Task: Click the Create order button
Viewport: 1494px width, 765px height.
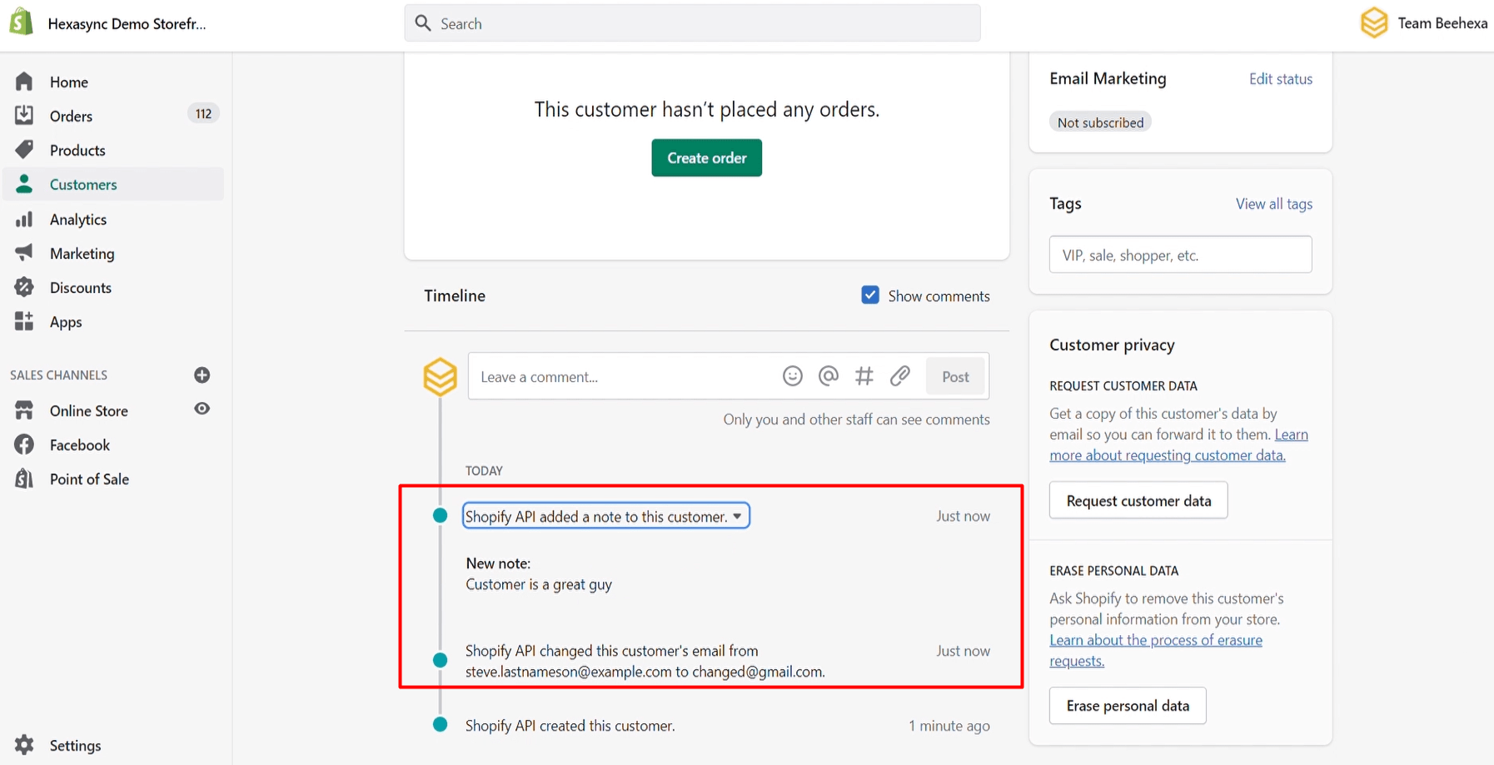Action: coord(706,157)
